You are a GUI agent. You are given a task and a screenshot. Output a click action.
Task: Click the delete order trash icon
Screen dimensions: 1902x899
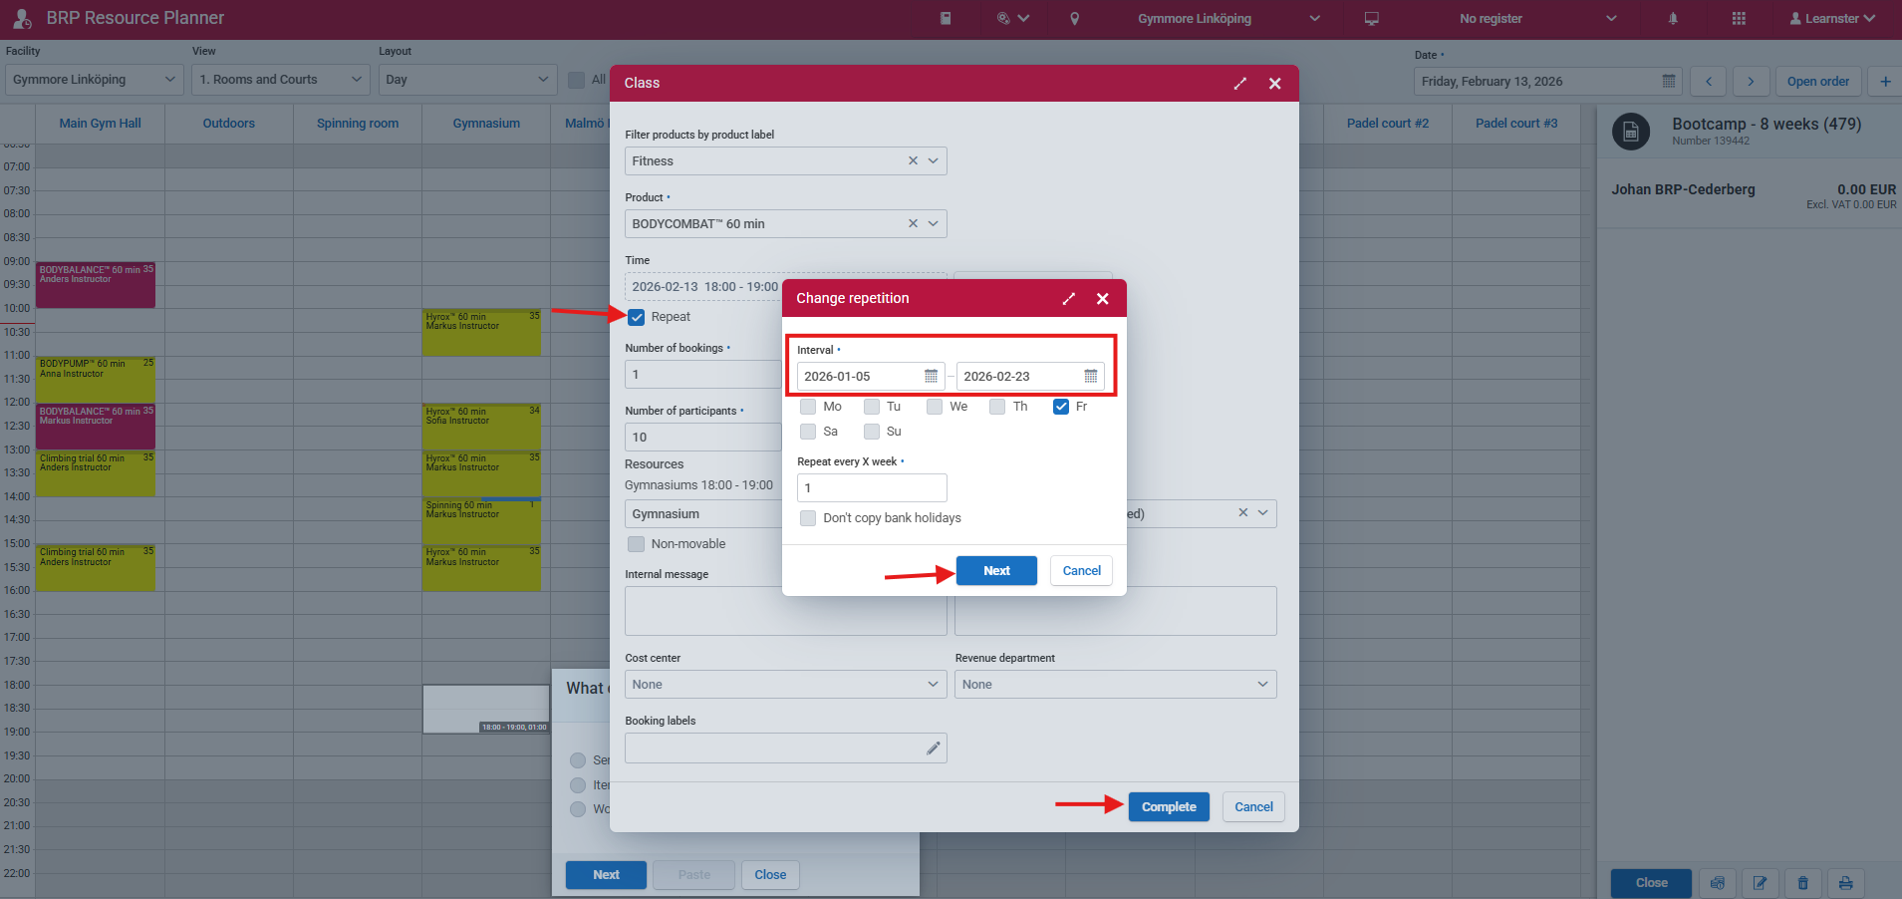tap(1802, 883)
